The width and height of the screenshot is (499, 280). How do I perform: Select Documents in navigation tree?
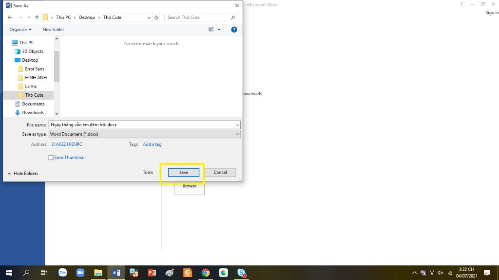(x=33, y=104)
